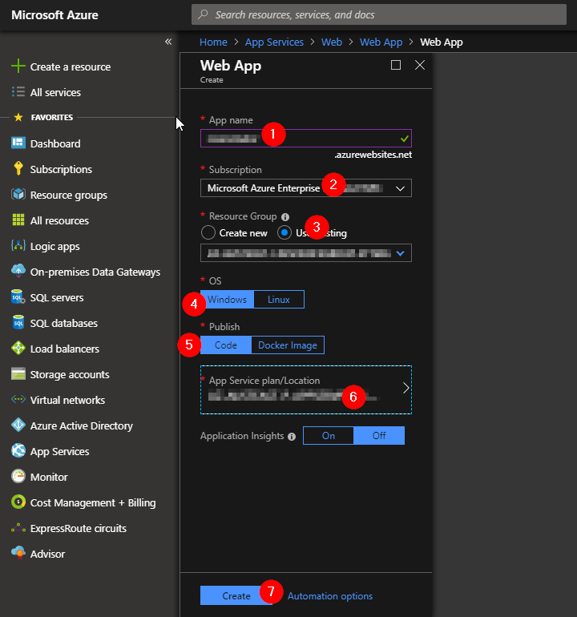Choose Windows as the OS

pos(227,300)
